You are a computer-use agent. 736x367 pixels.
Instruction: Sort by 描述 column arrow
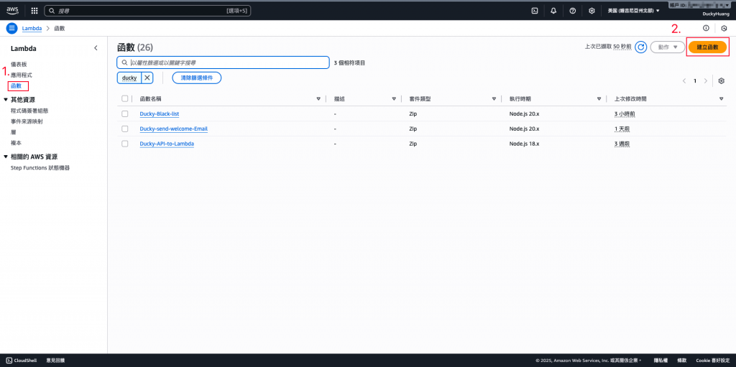(x=394, y=99)
